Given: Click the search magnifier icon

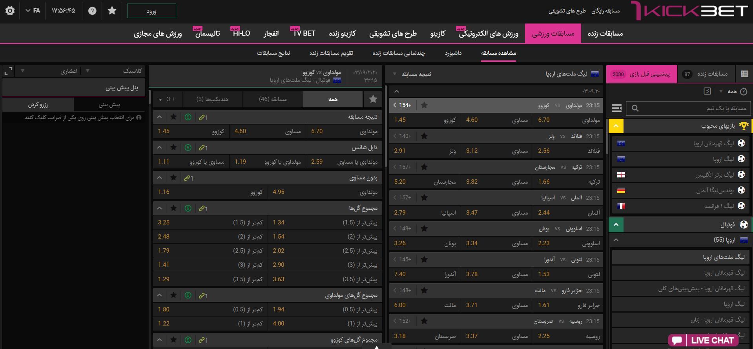Looking at the screenshot, I should tap(635, 108).
